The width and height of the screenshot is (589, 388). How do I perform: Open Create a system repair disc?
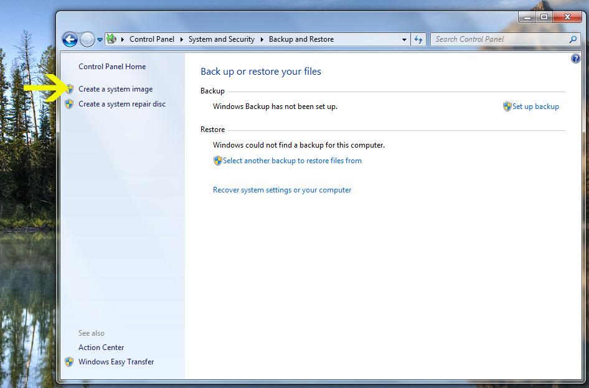click(121, 104)
